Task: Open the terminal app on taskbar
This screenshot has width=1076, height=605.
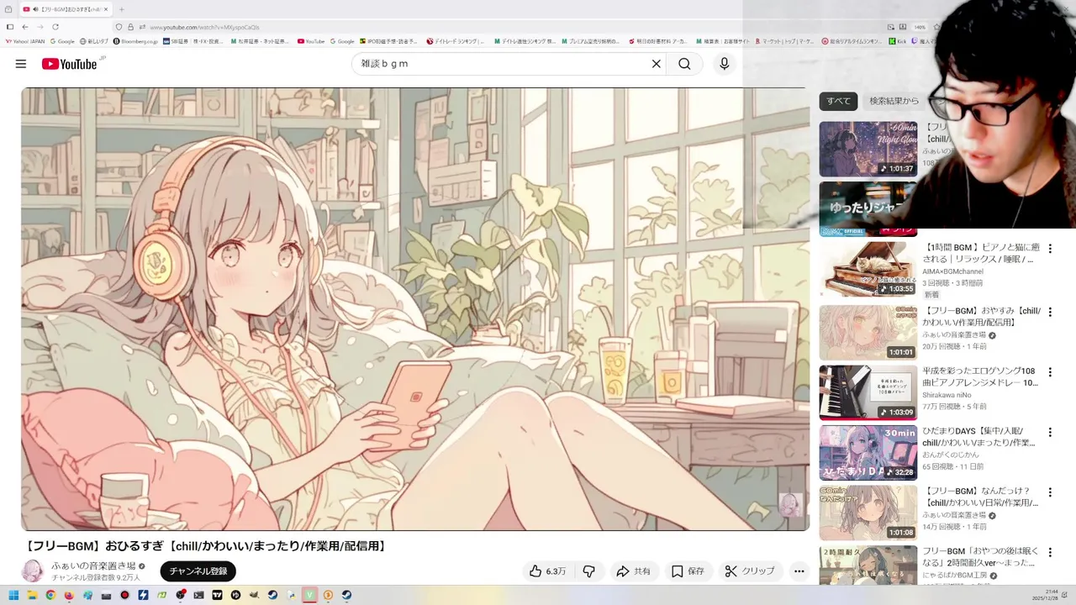Action: (x=198, y=595)
